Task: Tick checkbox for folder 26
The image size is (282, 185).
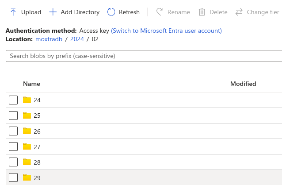Action: [13, 131]
